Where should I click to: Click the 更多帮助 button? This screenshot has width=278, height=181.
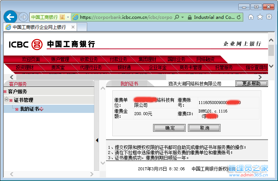tap(252, 83)
